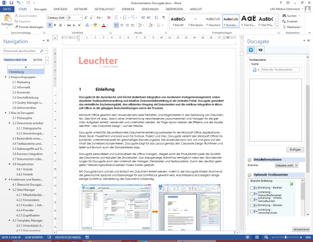
Task: Apply yellow text highlight color
Action: tap(95, 25)
